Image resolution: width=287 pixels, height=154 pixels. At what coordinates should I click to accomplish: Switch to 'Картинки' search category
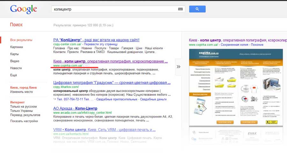click(17, 47)
